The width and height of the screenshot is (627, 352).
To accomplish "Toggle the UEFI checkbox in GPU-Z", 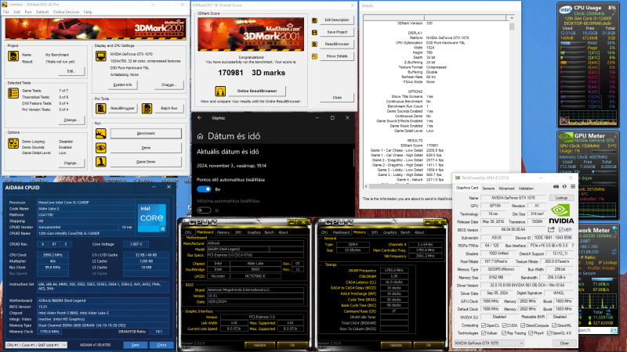I will (x=561, y=230).
